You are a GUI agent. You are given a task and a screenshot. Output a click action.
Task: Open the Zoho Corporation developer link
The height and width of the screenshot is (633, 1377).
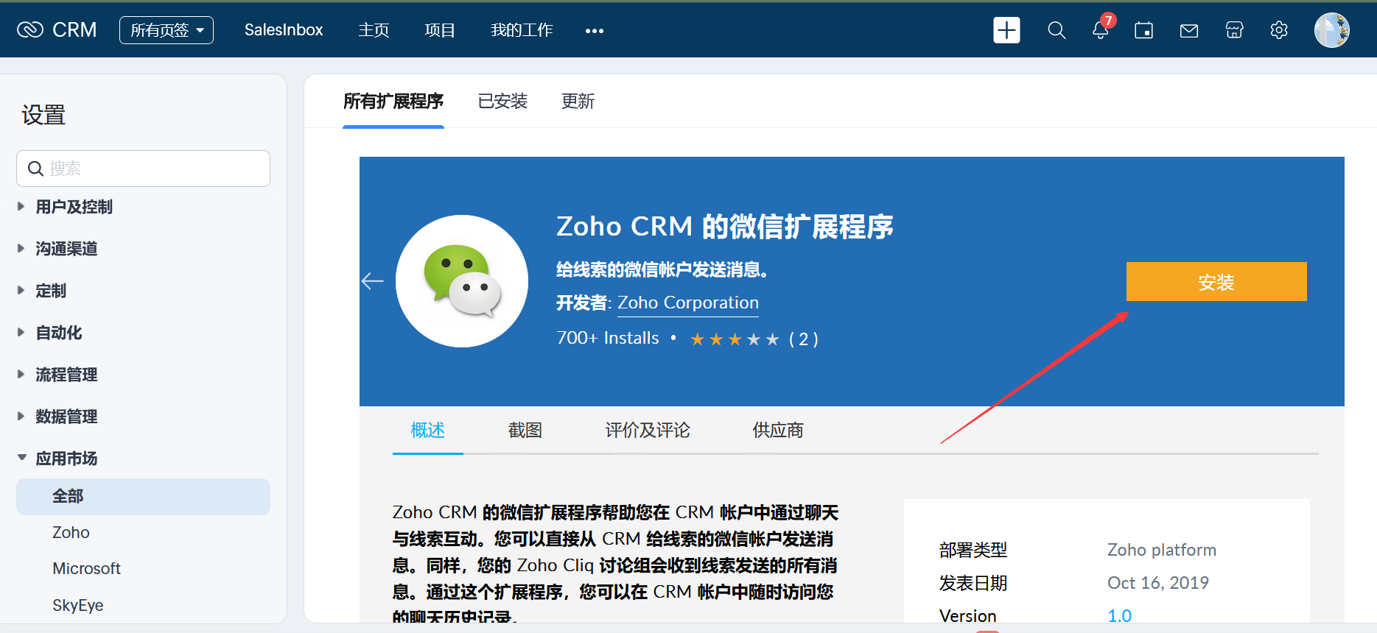(x=687, y=303)
